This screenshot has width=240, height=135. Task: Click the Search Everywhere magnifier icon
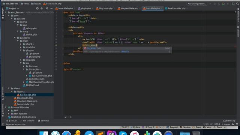point(237,4)
